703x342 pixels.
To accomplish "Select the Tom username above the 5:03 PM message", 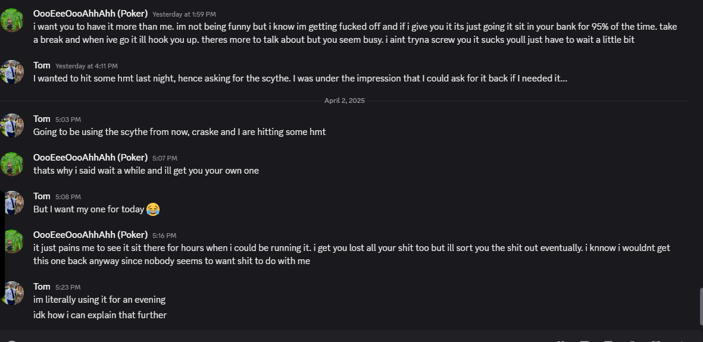I will (x=42, y=118).
